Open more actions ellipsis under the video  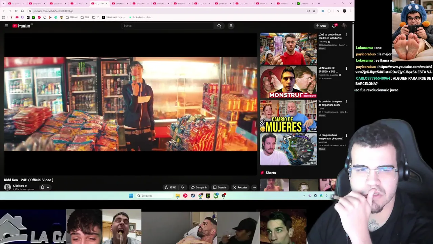[254, 187]
